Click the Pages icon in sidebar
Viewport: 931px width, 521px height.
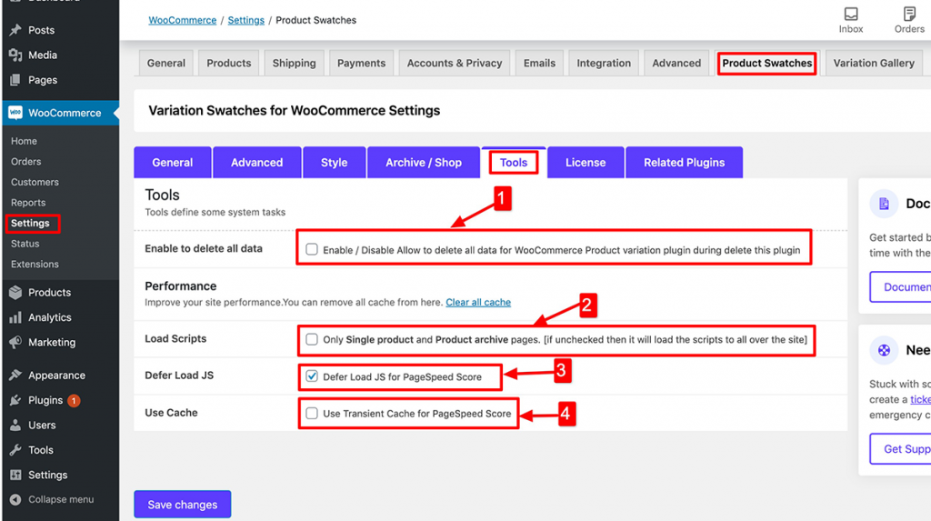click(x=15, y=80)
